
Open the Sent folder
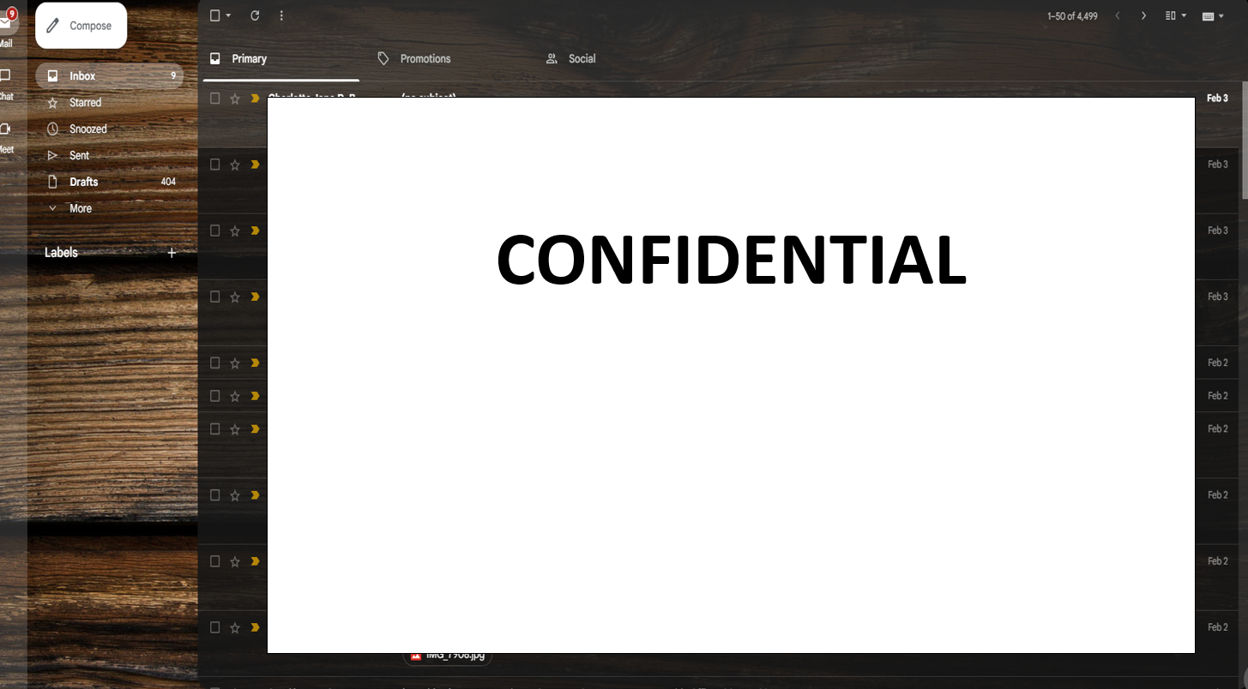click(x=109, y=156)
